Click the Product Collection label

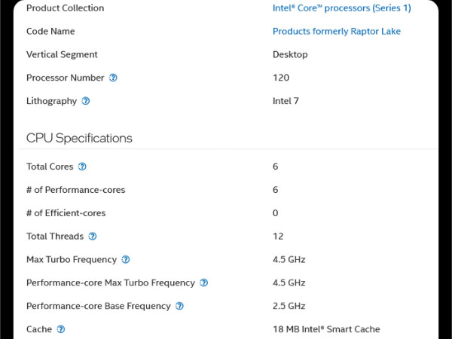point(65,8)
